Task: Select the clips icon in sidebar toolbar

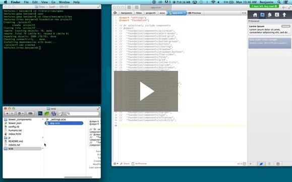Action: (262, 15)
